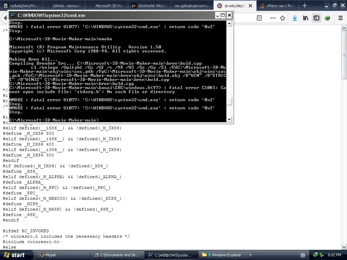Click the '#define _68K_' line
Screen dimensions: 347x260
tap(20, 215)
